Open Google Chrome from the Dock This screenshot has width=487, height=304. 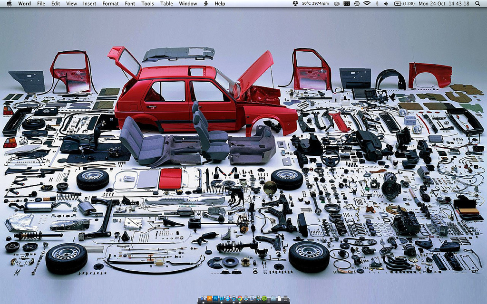point(240,298)
